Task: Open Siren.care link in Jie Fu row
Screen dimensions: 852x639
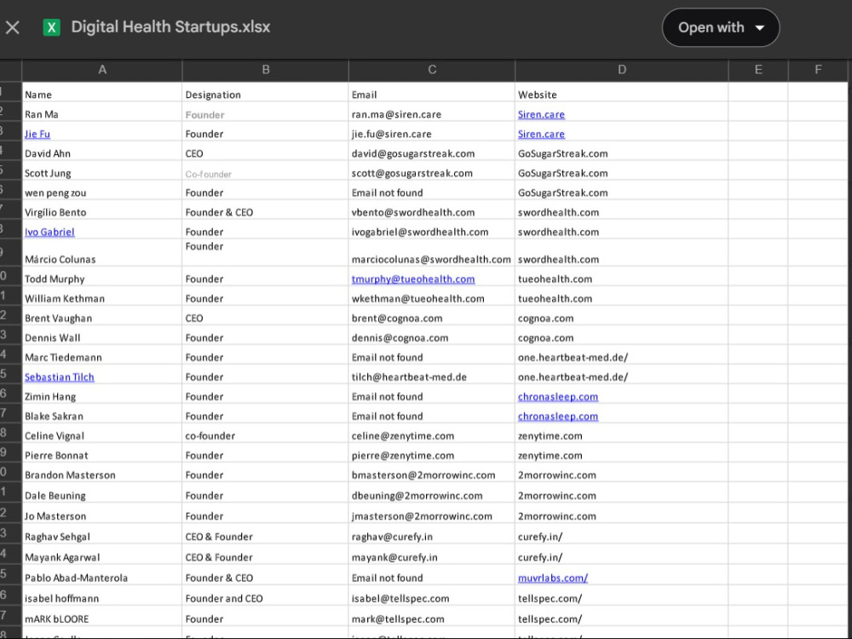Action: pyautogui.click(x=541, y=135)
